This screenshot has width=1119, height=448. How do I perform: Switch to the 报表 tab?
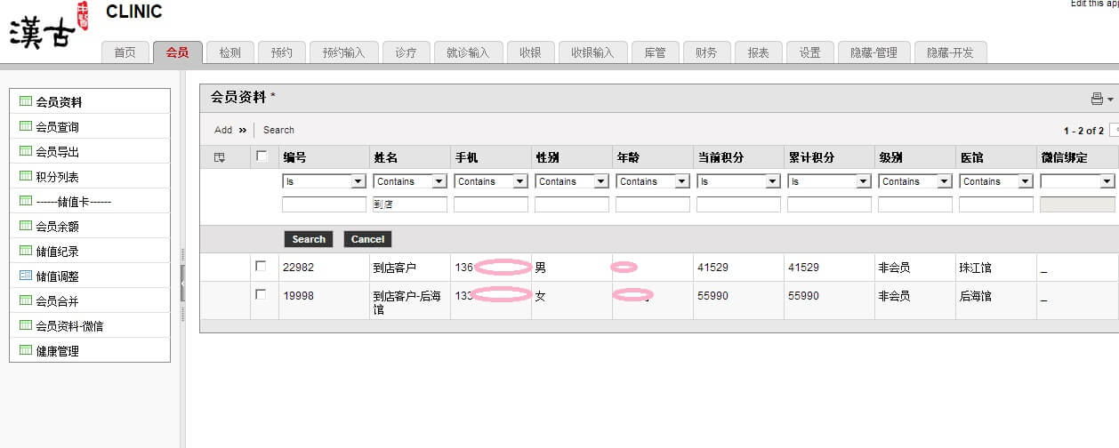click(x=759, y=52)
